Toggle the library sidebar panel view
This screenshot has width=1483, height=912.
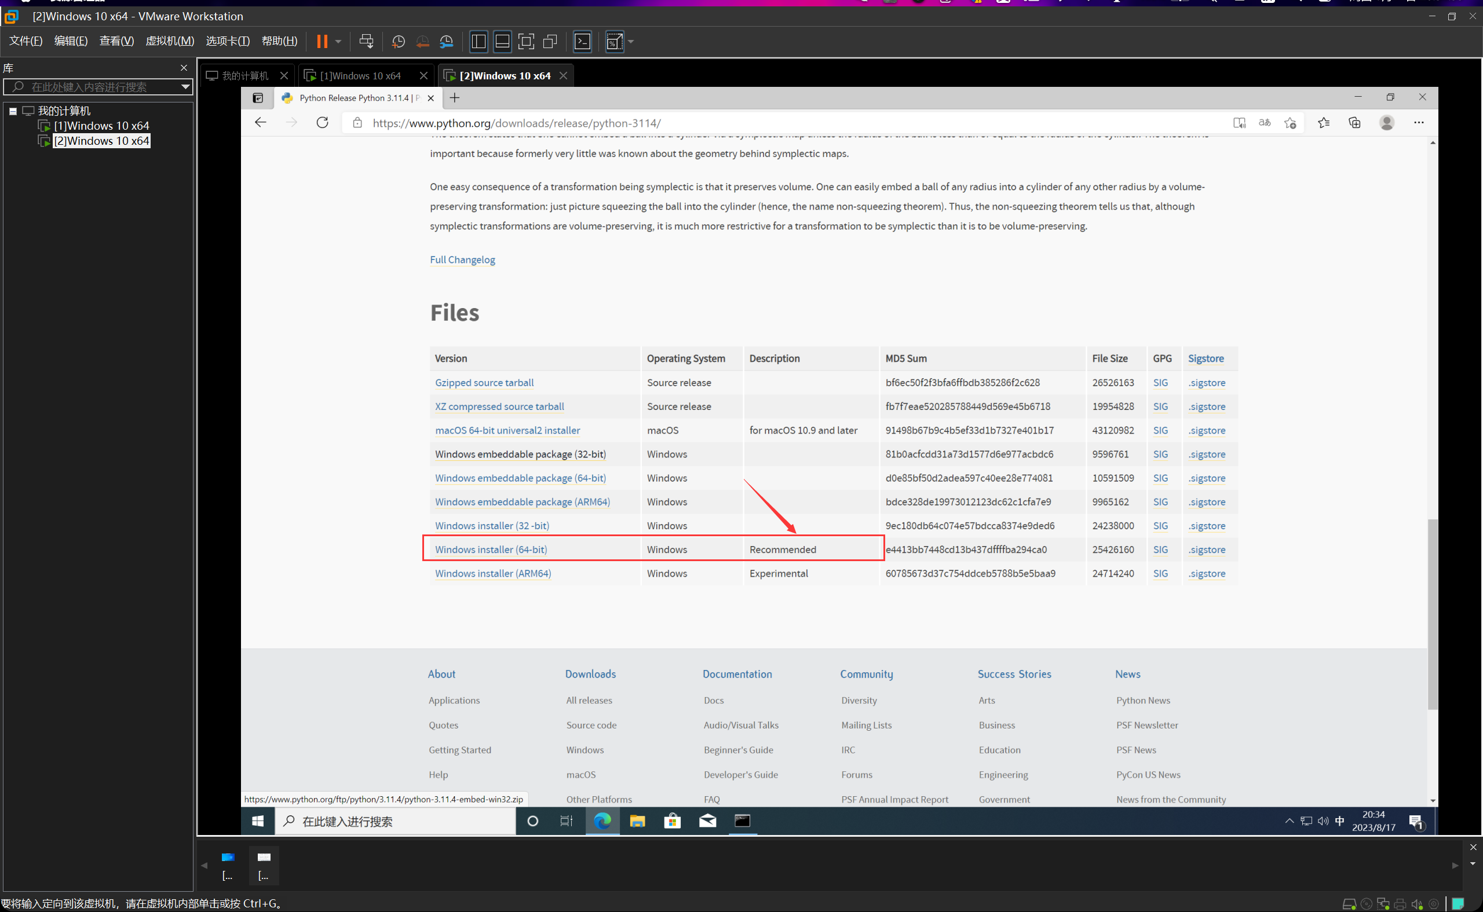pos(478,41)
